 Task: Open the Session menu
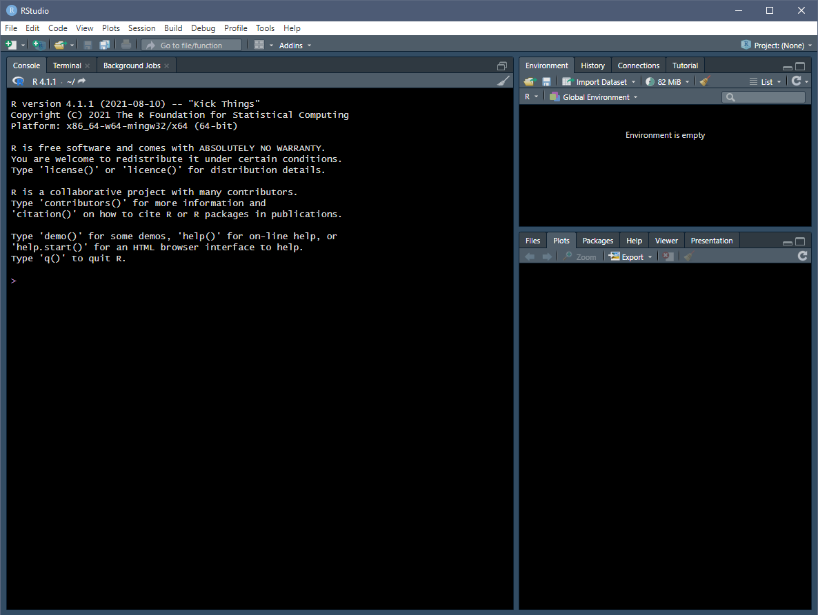pos(142,28)
